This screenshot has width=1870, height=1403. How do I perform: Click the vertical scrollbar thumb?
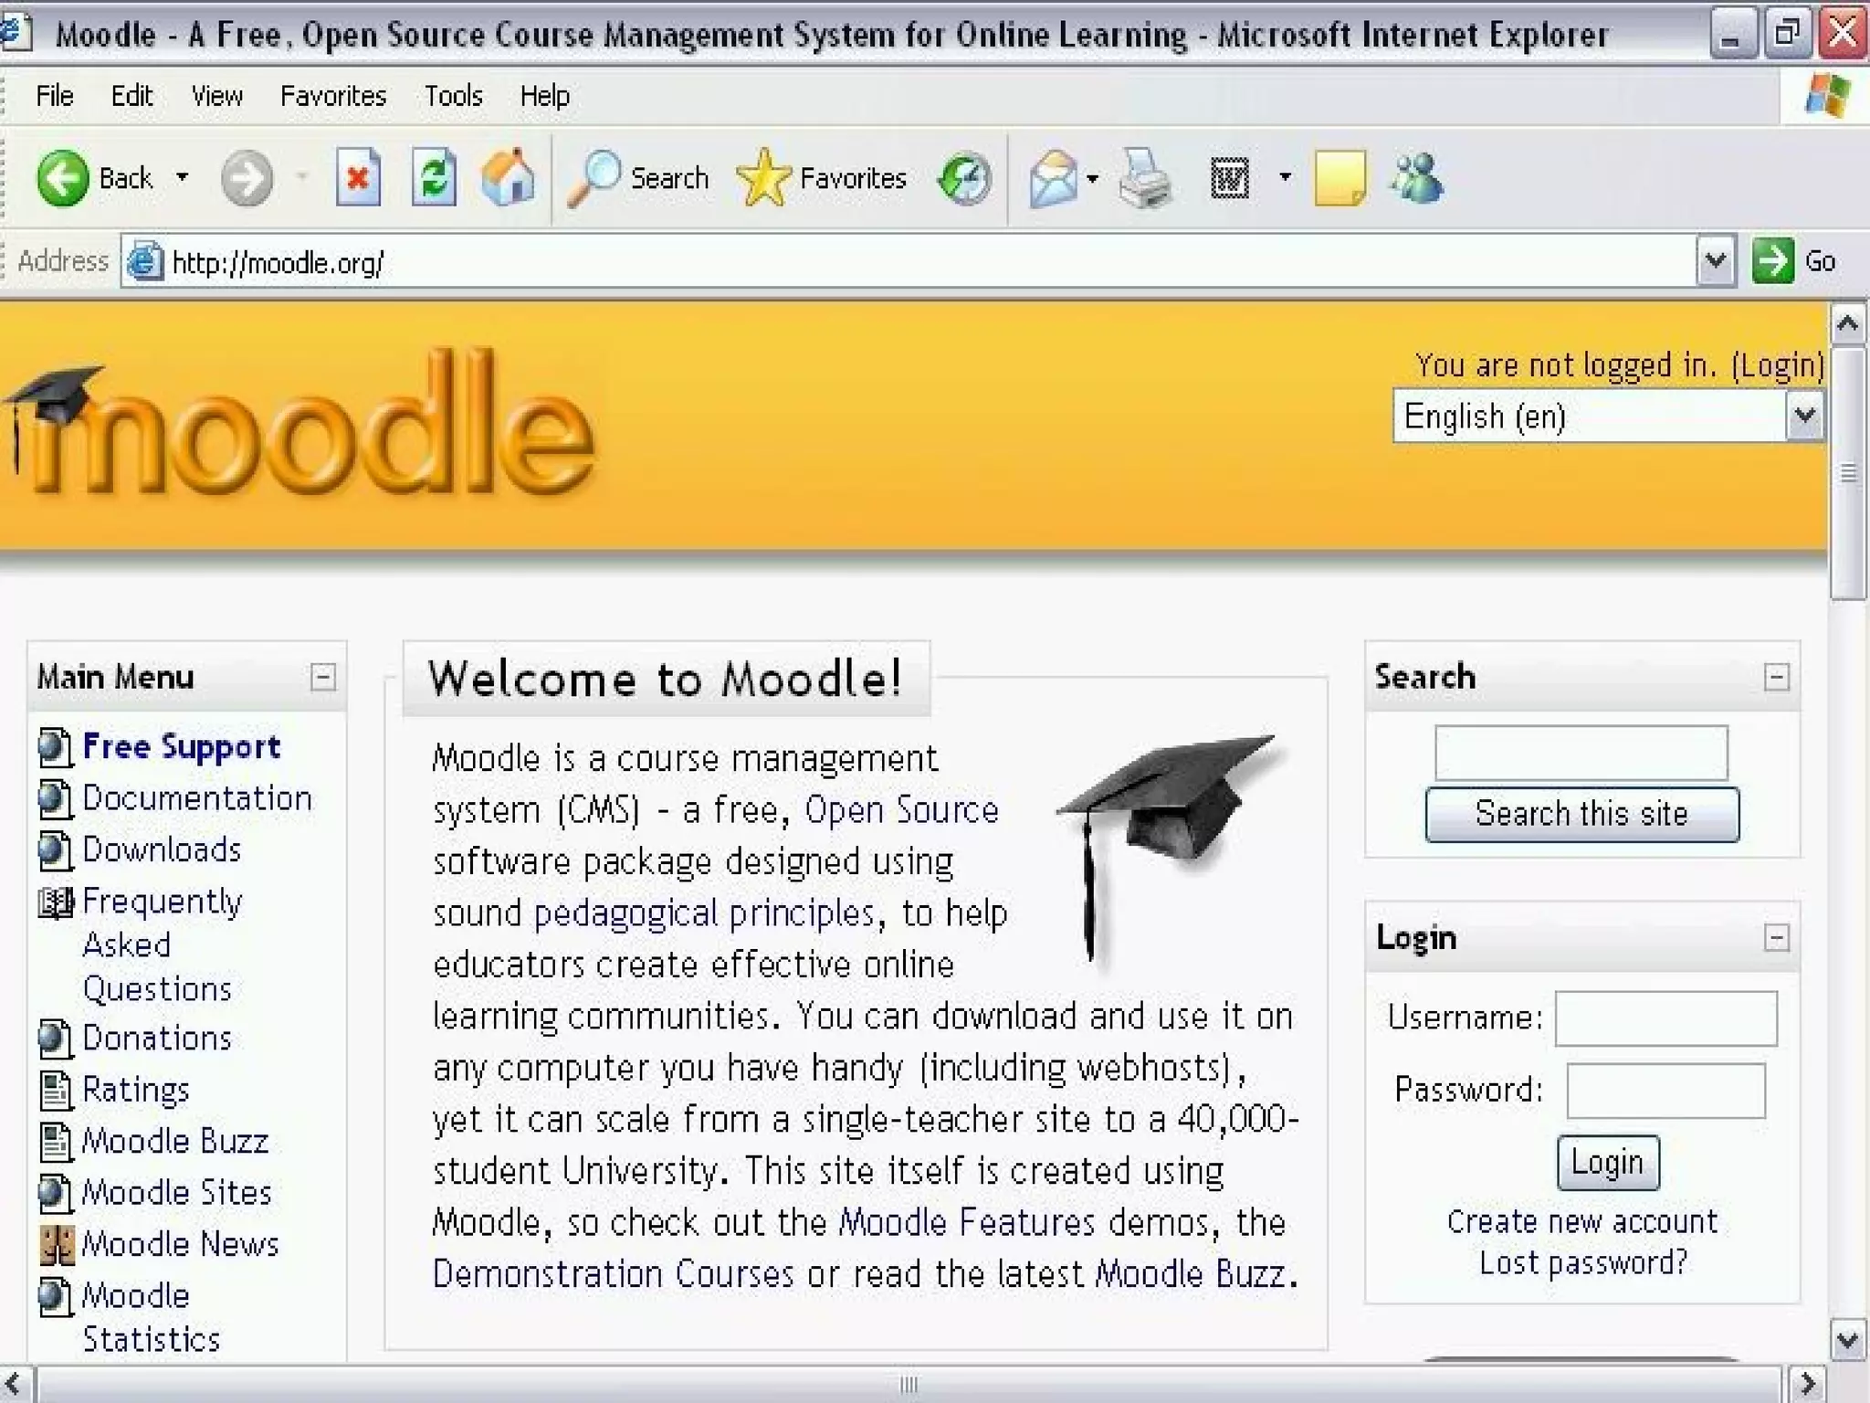(x=1848, y=472)
